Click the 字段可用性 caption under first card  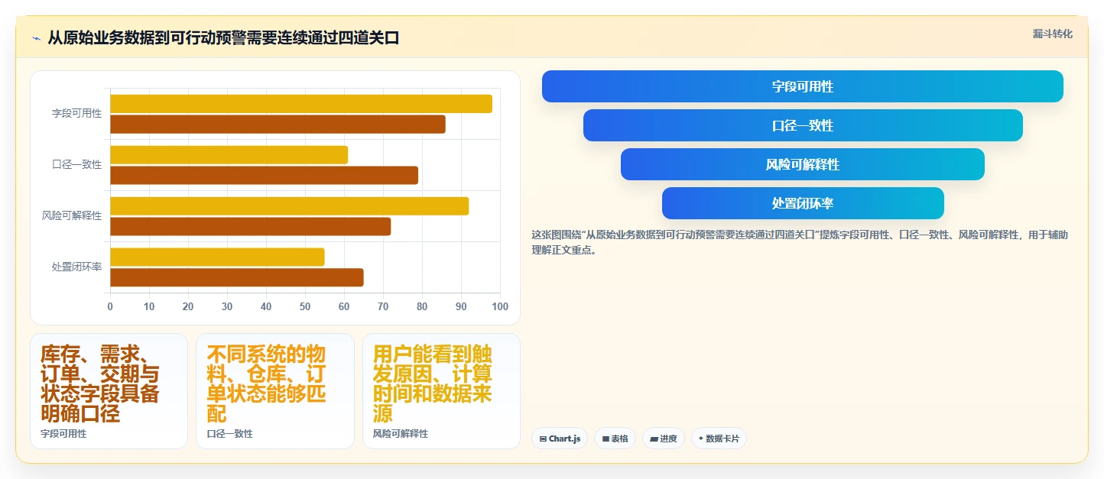click(x=63, y=434)
